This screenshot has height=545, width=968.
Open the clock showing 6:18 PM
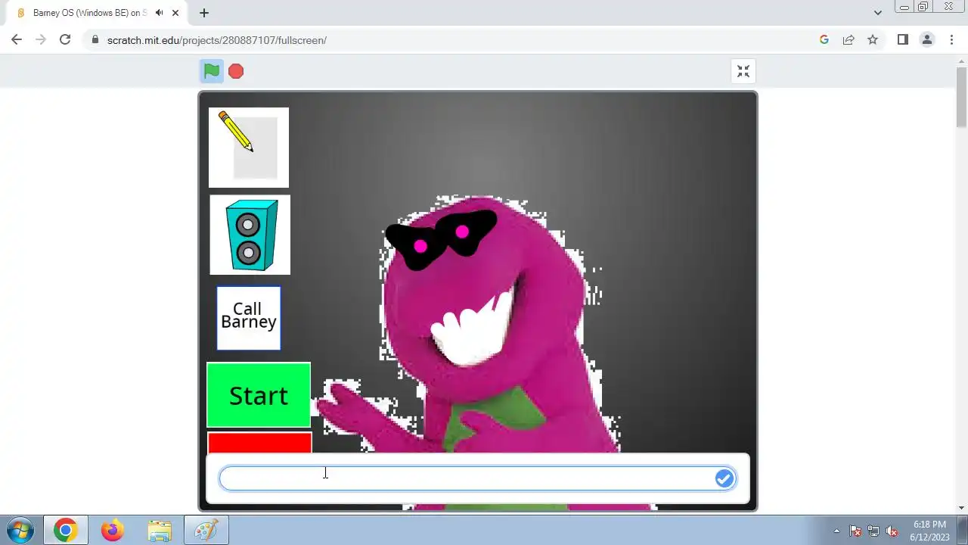tap(929, 531)
